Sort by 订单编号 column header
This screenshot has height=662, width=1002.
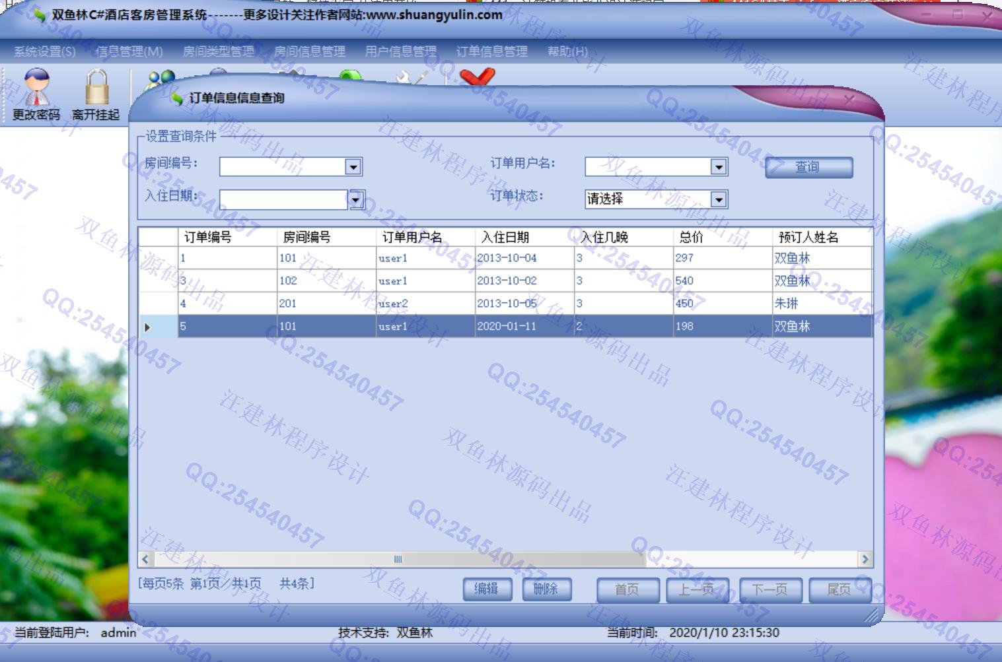coord(227,237)
